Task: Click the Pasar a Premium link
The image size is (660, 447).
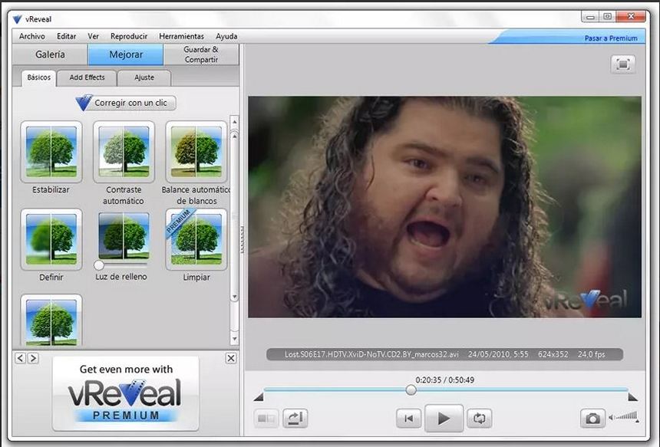Action: coord(611,38)
